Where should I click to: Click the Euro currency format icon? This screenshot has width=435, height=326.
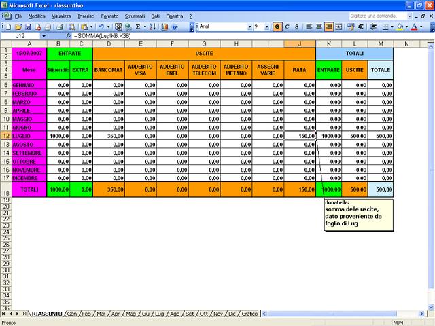[359, 26]
